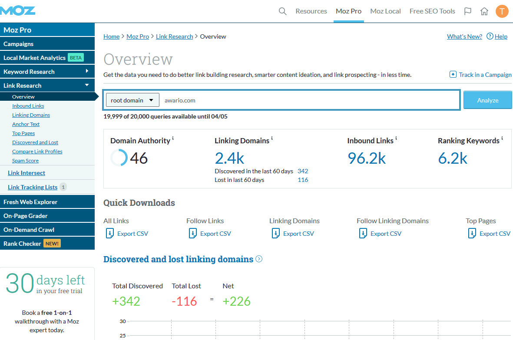Click arrow icon beside Discovered and lost heading

point(259,259)
